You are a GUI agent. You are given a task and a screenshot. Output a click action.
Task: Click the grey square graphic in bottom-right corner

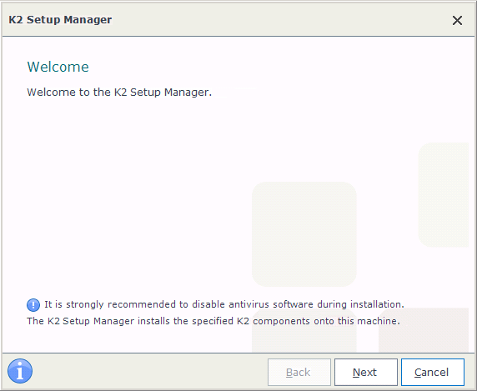pyautogui.click(x=424, y=330)
